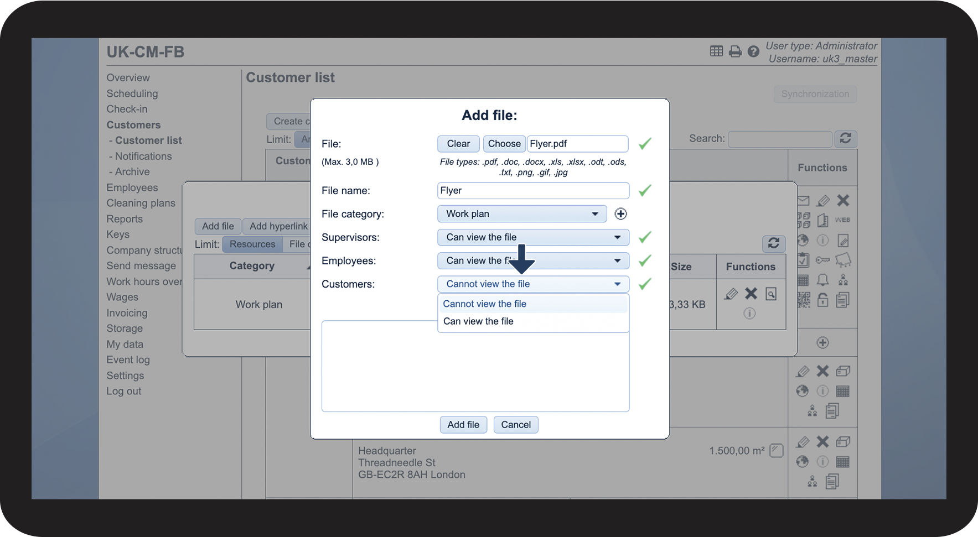Click the help question mark icon

coord(753,51)
